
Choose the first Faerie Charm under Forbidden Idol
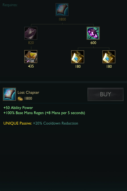(78, 57)
